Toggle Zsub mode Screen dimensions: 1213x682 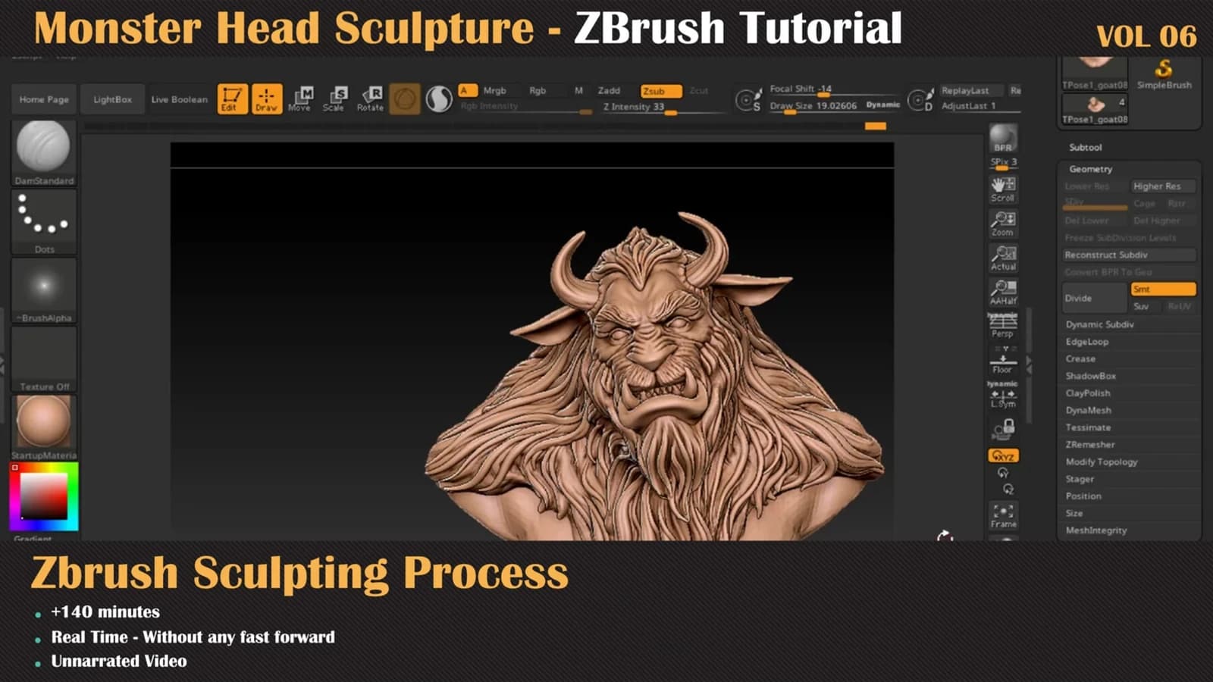660,91
